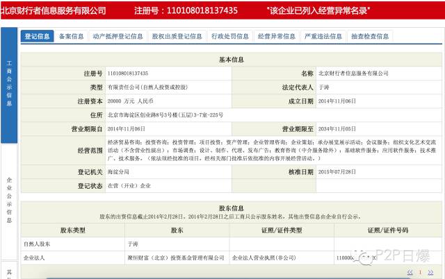Image resolution: width=445 pixels, height=279 pixels.
Task: Click header registration number 注册号：110108018137435
Action: pos(186,10)
